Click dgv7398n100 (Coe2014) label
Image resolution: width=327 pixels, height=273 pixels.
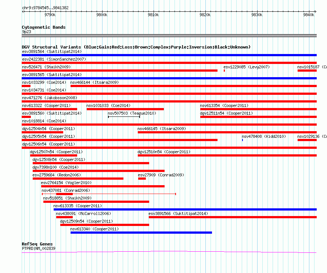(55, 167)
